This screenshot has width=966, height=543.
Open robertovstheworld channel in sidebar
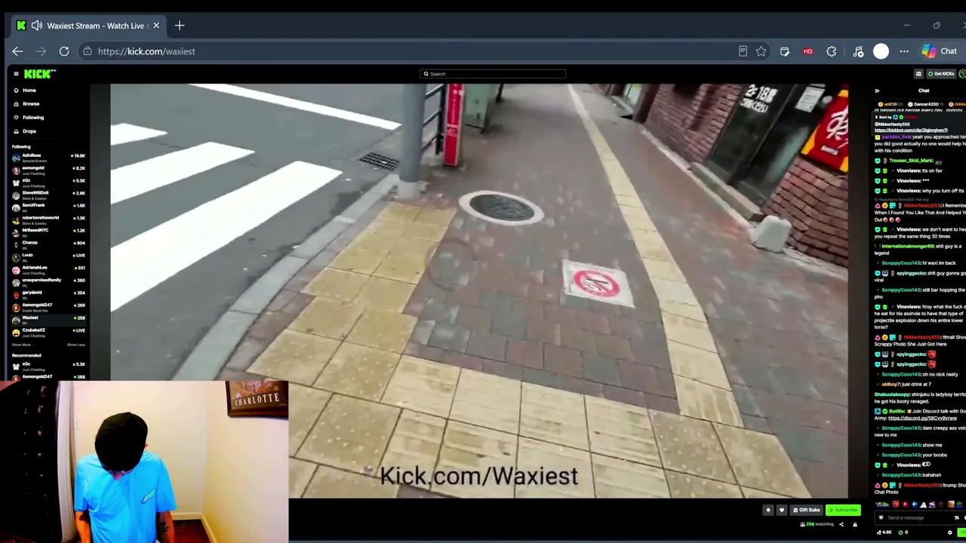48,220
